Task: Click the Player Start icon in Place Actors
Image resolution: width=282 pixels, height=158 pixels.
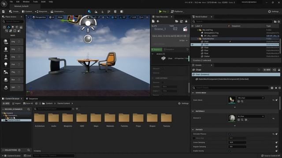Action: (6, 72)
